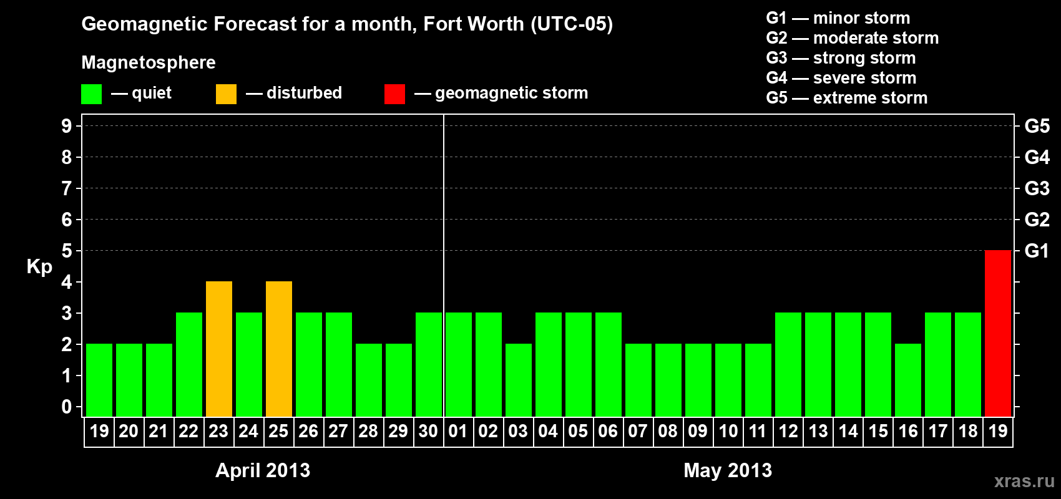Click the green bar for May 03
Screen dimensions: 1061x499
pyautogui.click(x=519, y=380)
